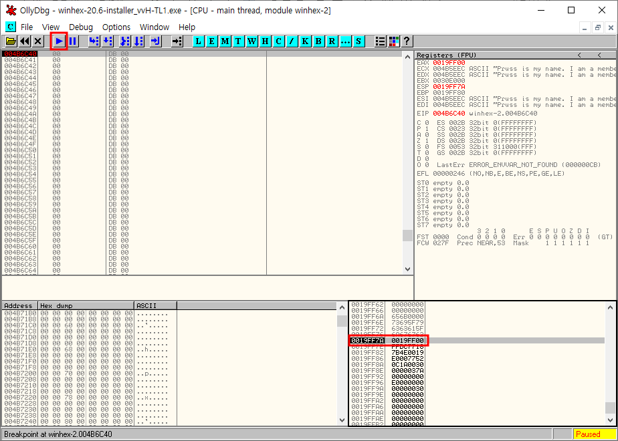Show Patches with slash button

point(292,41)
